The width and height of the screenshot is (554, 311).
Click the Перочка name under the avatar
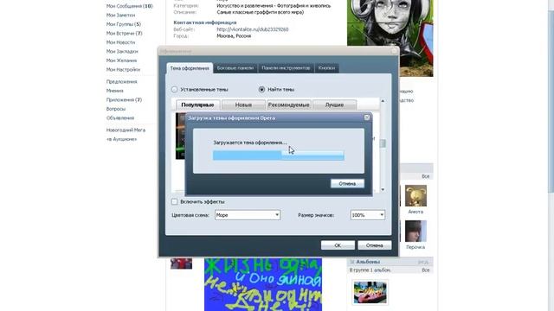tap(415, 247)
